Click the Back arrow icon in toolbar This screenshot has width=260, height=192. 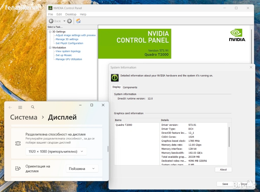click(x=52, y=21)
